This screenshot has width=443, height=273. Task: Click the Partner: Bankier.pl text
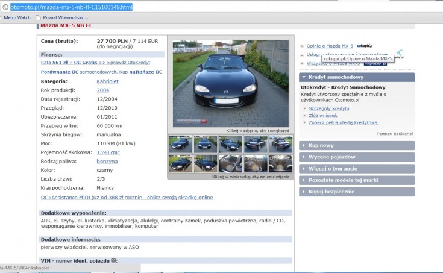395,134
